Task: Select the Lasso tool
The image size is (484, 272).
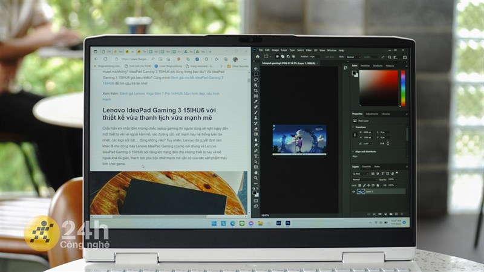Action: (256, 80)
